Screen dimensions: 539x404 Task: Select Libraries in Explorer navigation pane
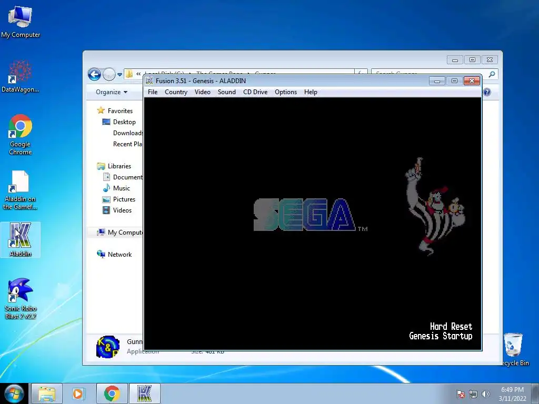point(119,166)
